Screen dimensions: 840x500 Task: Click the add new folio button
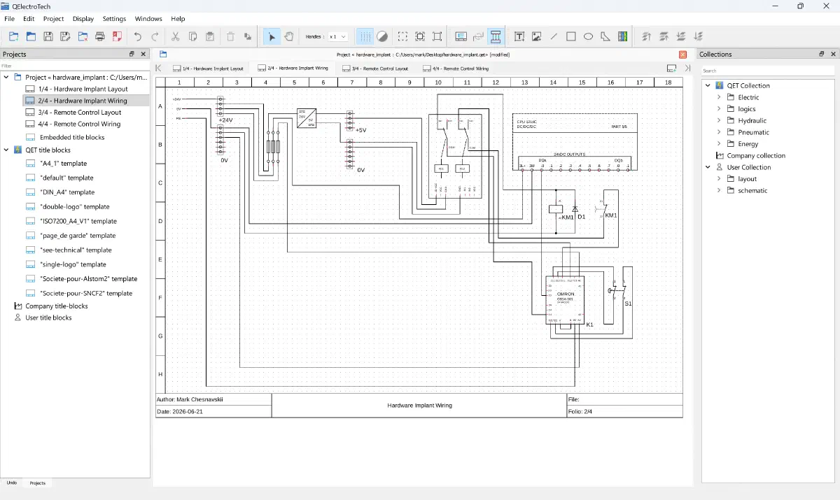(x=671, y=69)
